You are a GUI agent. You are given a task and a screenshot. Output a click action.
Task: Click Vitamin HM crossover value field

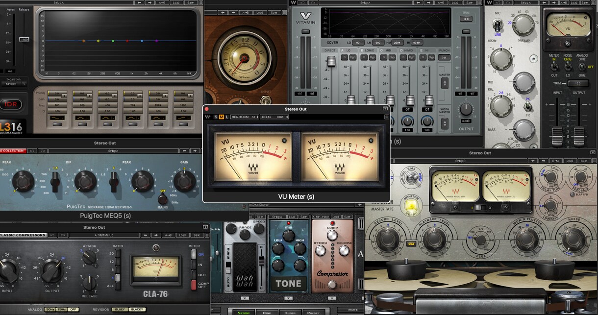click(397, 43)
